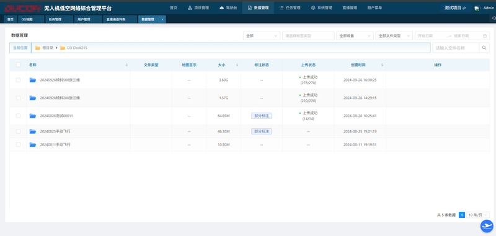Click 部分标注 tag in 20240826测试00011 row
This screenshot has height=236, width=496.
tap(262, 116)
